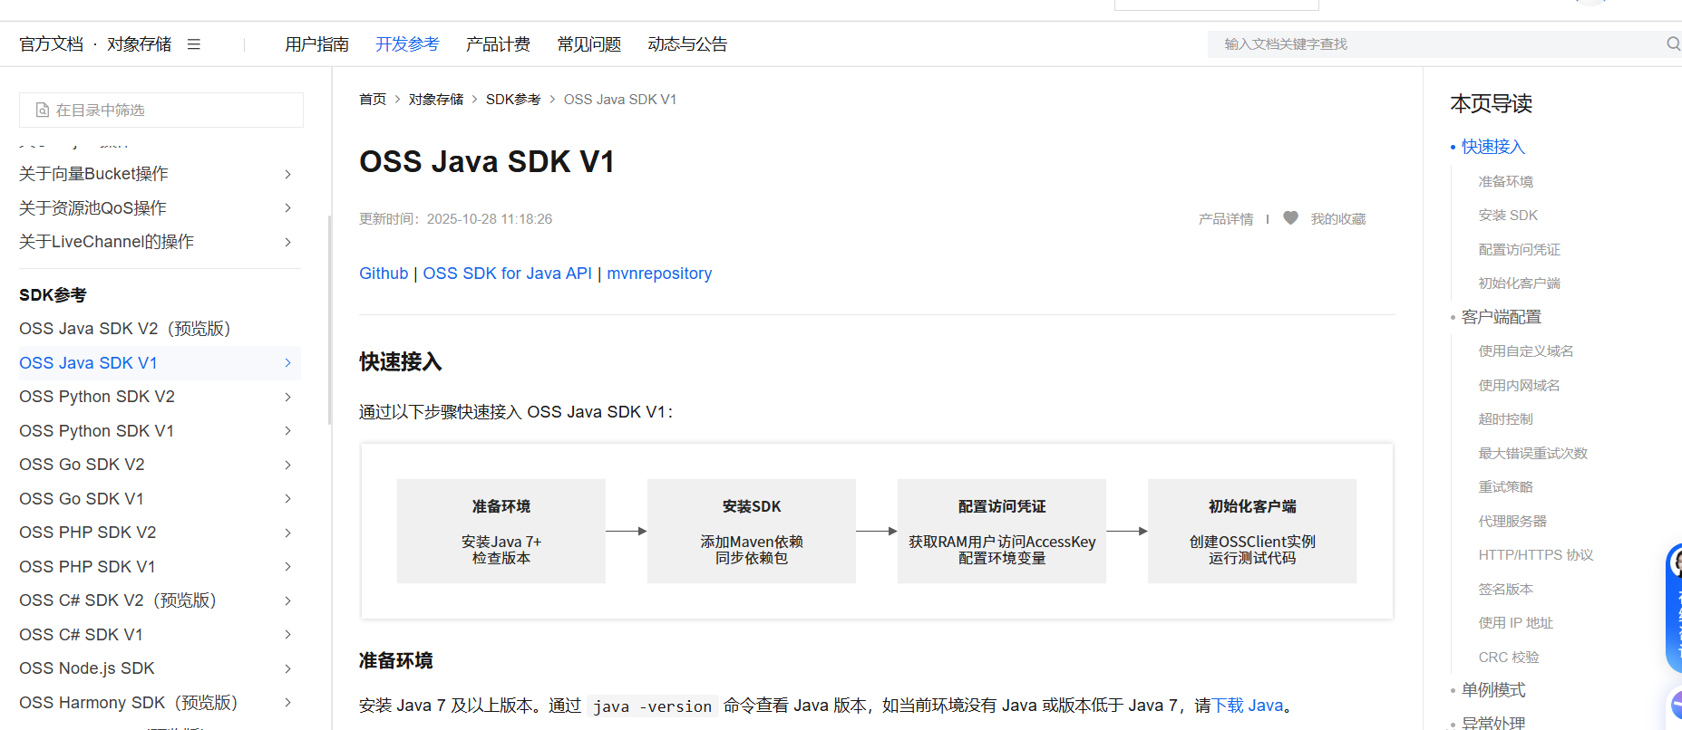
Task: Click the 在目录中筛选 filter field
Action: [x=161, y=110]
